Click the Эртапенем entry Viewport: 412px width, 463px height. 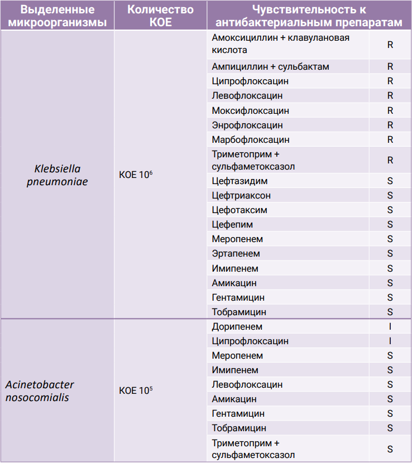tap(236, 254)
